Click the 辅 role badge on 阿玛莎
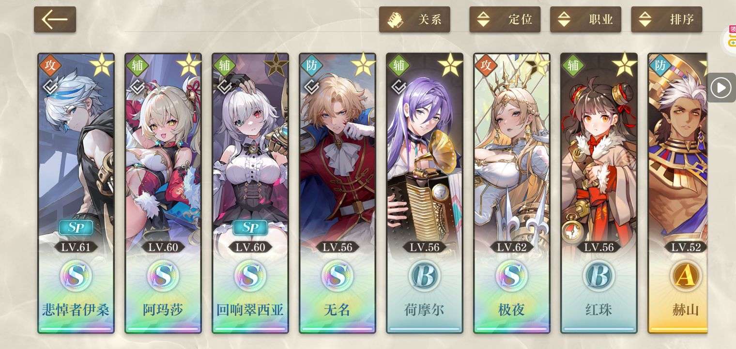Screen dimensions: 736x349 tap(137, 65)
